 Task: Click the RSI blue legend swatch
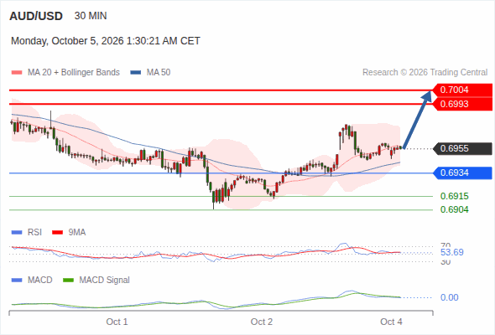click(17, 233)
